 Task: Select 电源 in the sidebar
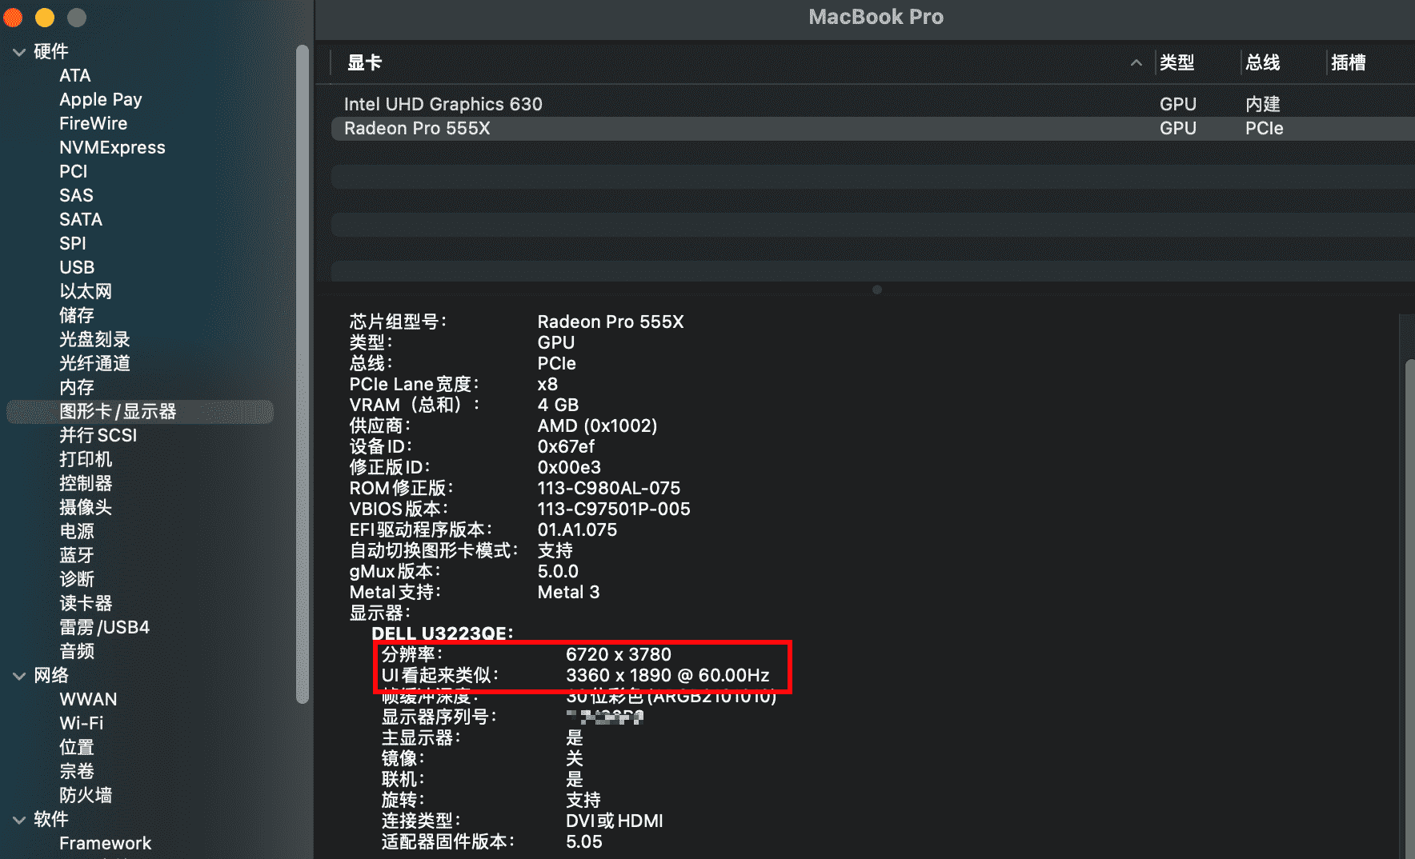[x=77, y=531]
